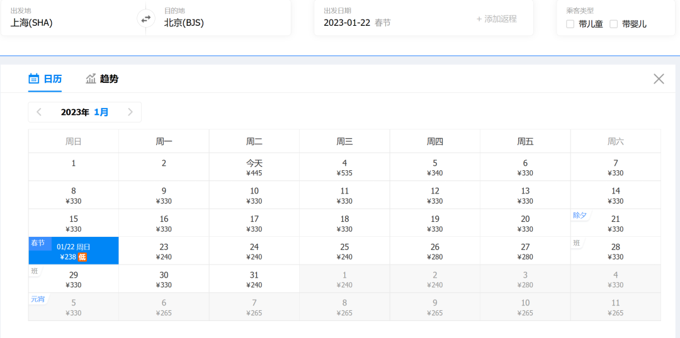The width and height of the screenshot is (680, 338).
Task: Select 班 January 29 cell
Action: (x=74, y=279)
